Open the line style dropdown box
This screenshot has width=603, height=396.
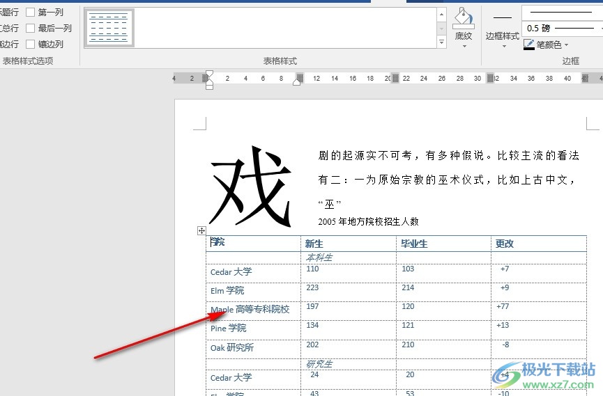tap(563, 13)
